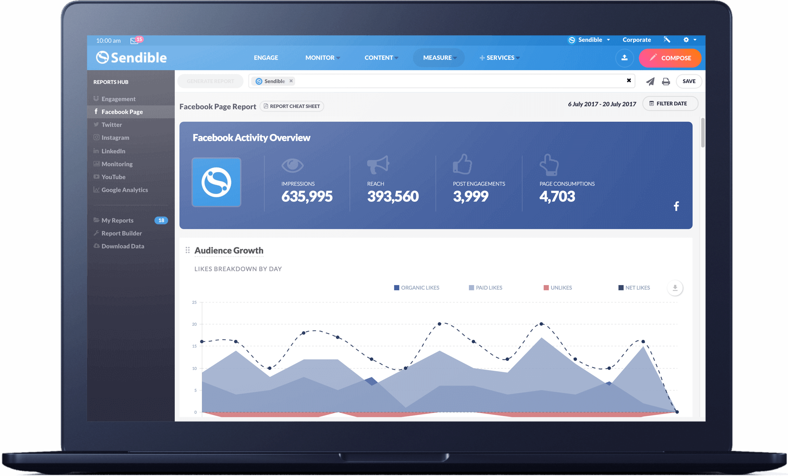Open the YouTube report from Reports Hub
788x476 pixels.
(x=113, y=177)
